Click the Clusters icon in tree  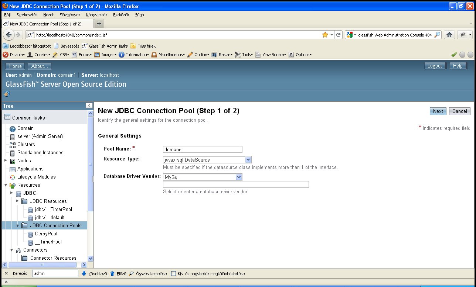click(x=13, y=145)
